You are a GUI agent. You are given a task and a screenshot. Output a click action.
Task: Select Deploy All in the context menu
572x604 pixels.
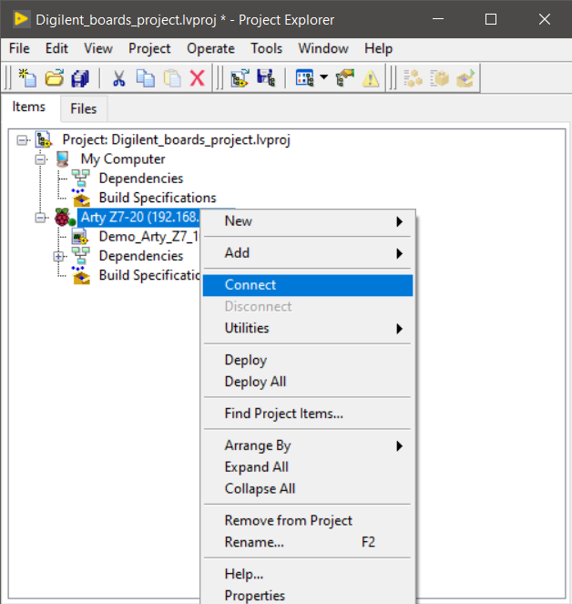307,382
